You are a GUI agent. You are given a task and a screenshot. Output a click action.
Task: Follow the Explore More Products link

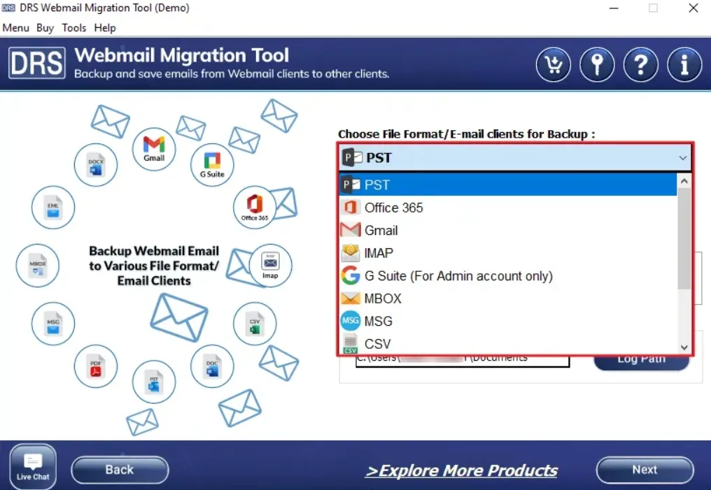(461, 470)
